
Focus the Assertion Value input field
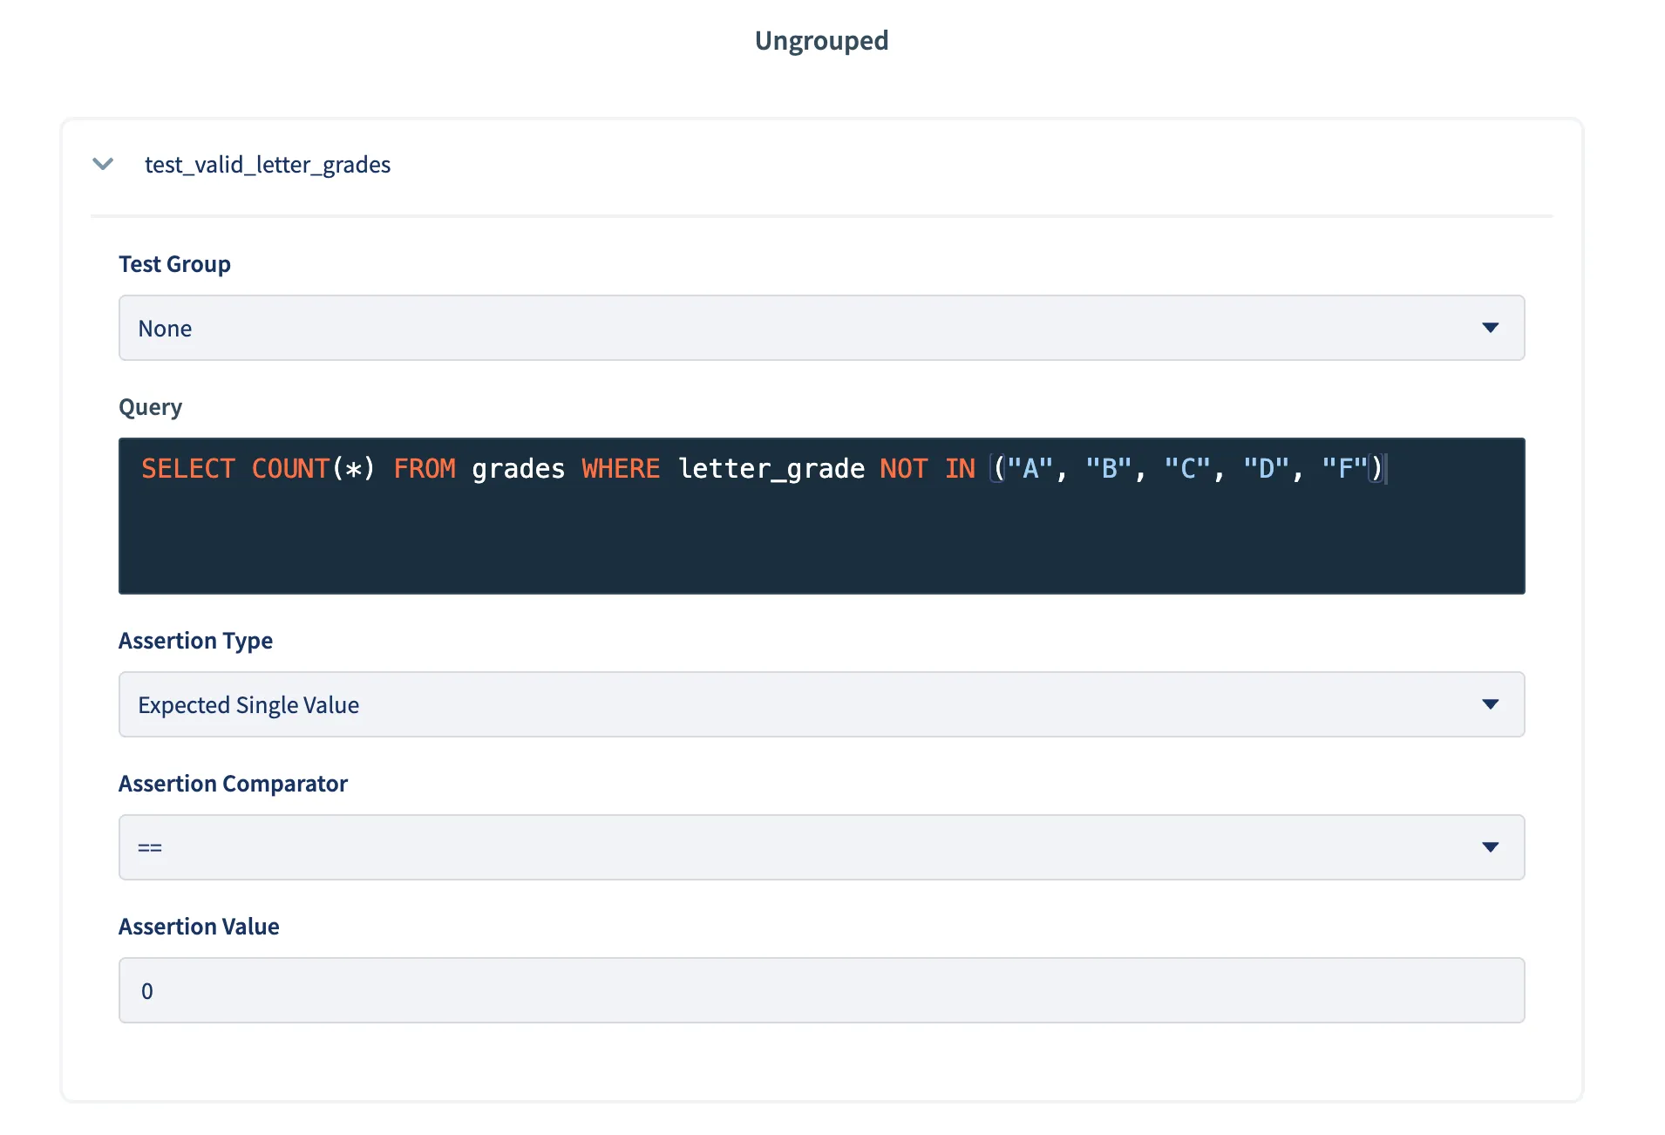pyautogui.click(x=820, y=990)
